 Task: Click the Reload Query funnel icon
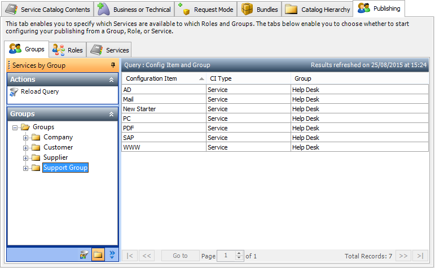[14, 92]
